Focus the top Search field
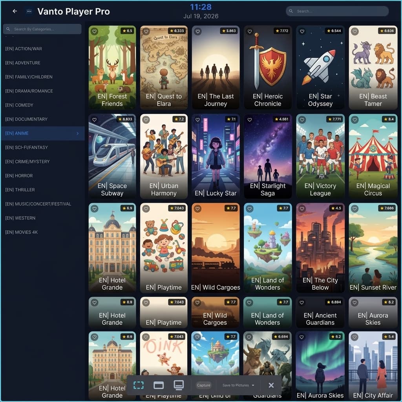This screenshot has height=402, width=402. coord(337,11)
